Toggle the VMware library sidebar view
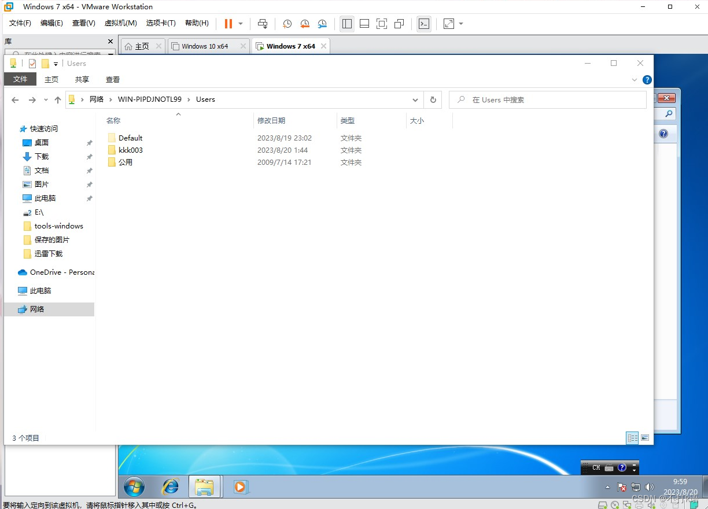This screenshot has height=509, width=708. coord(347,24)
